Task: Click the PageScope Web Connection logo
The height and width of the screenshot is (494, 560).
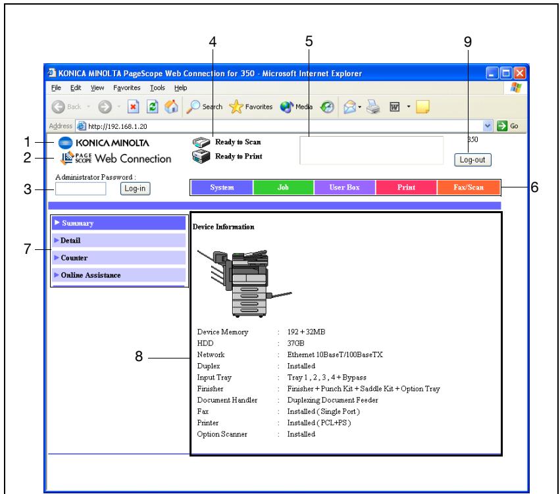Action: (116, 158)
